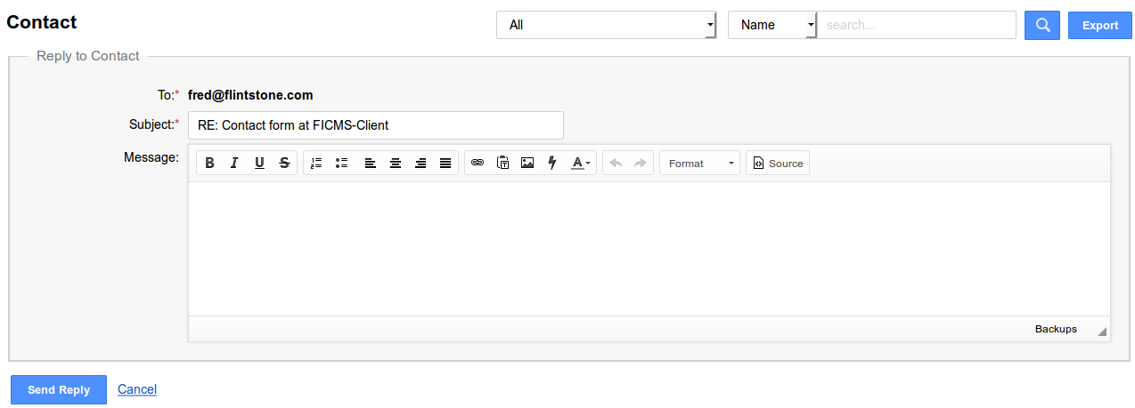Viewport: 1135px width, 408px height.
Task: Click the paste as text icon
Action: coord(502,164)
